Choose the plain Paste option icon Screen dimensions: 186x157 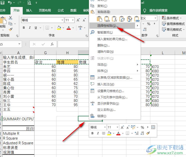point(99,19)
